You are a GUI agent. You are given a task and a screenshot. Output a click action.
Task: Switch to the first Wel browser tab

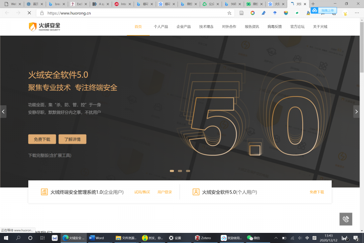tap(13, 4)
